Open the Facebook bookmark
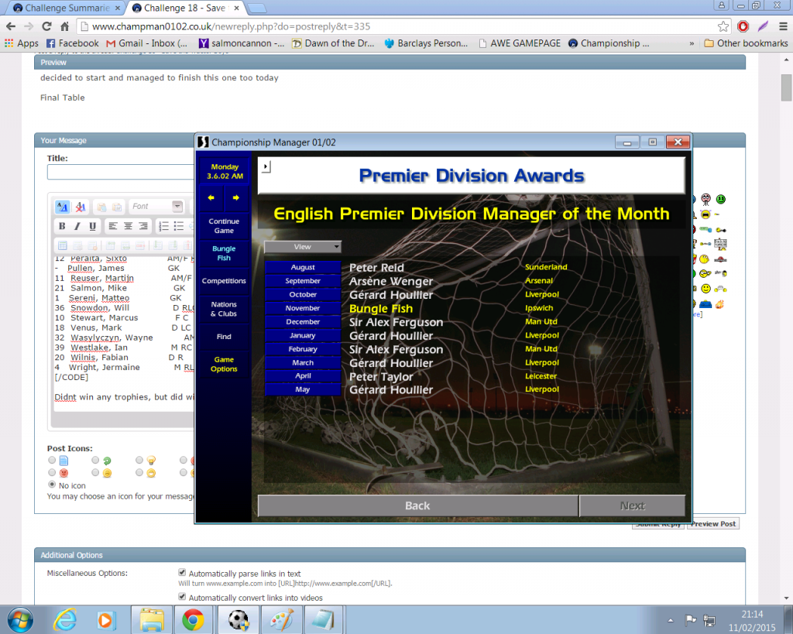 pos(72,43)
